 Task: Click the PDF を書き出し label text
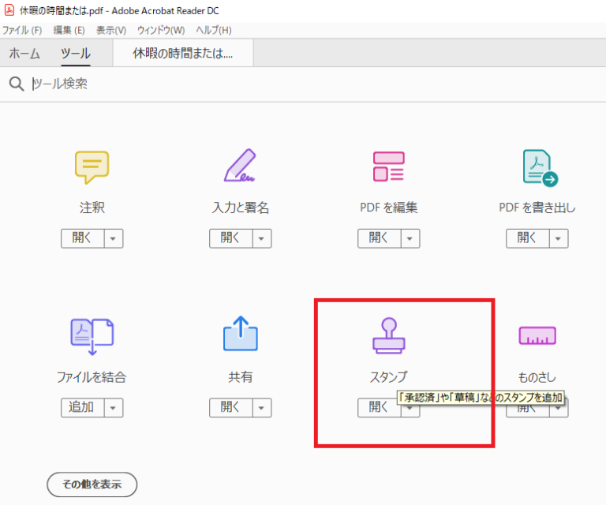(537, 208)
